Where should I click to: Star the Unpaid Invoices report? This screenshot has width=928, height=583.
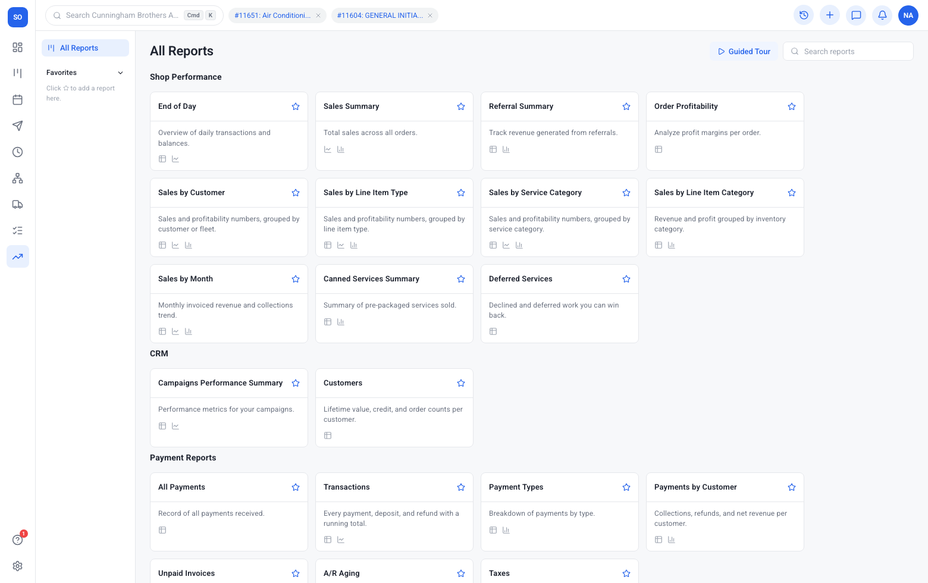point(296,573)
